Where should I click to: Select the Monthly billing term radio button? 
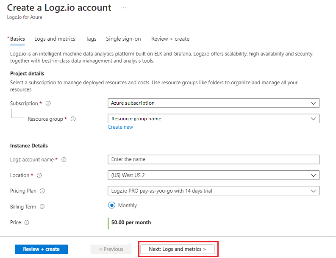coord(112,205)
